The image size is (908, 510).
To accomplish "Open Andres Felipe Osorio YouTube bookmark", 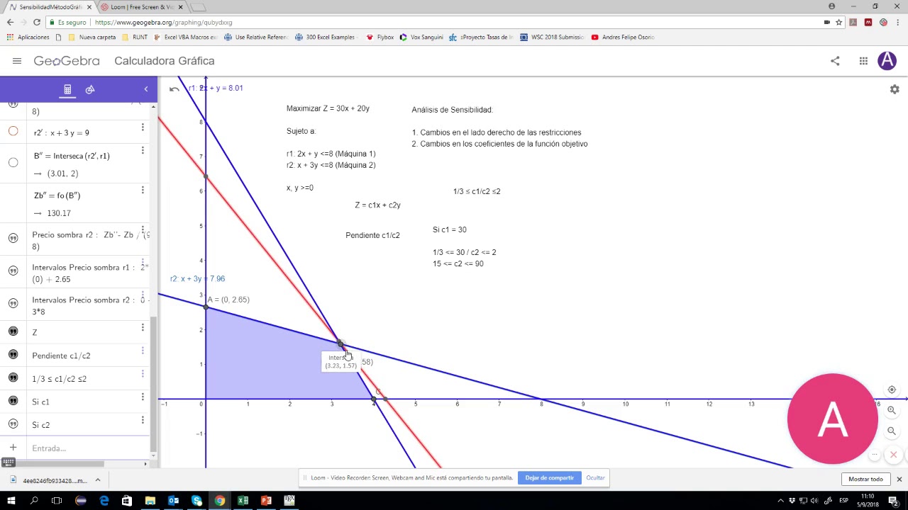I will click(622, 37).
